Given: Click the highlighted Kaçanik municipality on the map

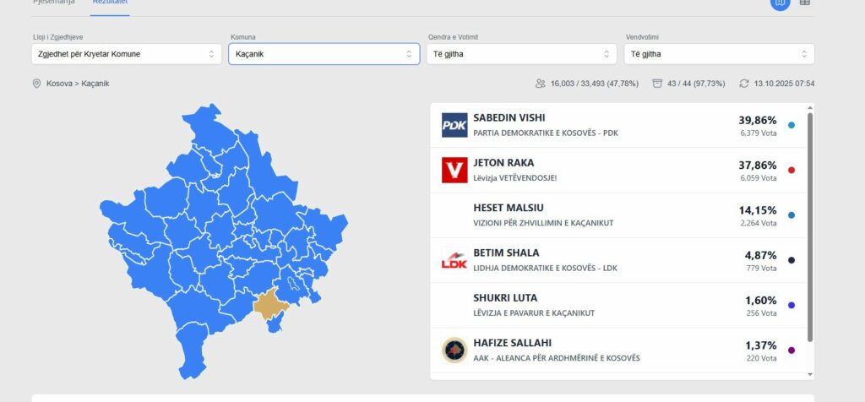Looking at the screenshot, I should click(x=271, y=305).
